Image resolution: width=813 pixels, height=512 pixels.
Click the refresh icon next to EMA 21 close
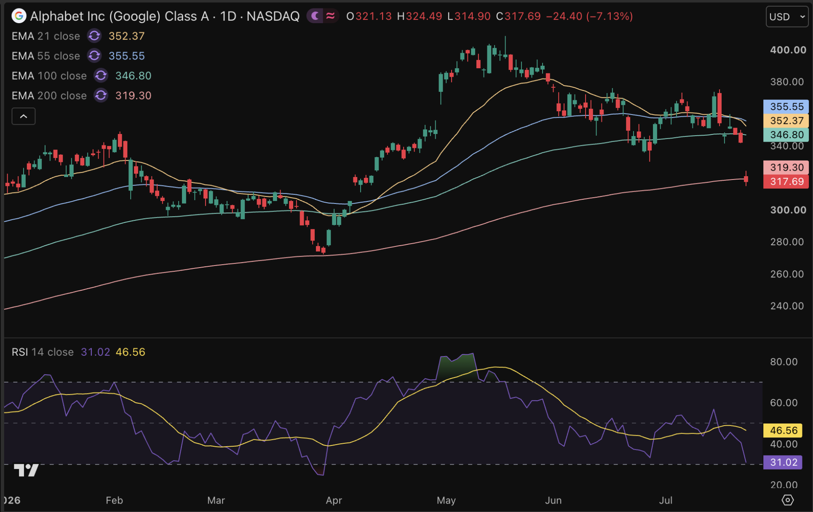pos(94,36)
